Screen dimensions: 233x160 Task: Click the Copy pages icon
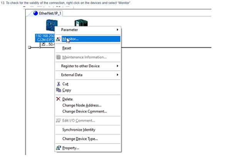[x=59, y=90]
